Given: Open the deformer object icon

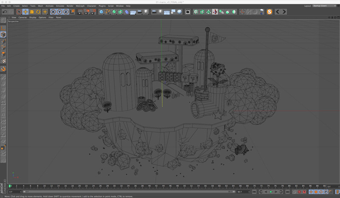Looking at the screenshot, I should 127,12.
